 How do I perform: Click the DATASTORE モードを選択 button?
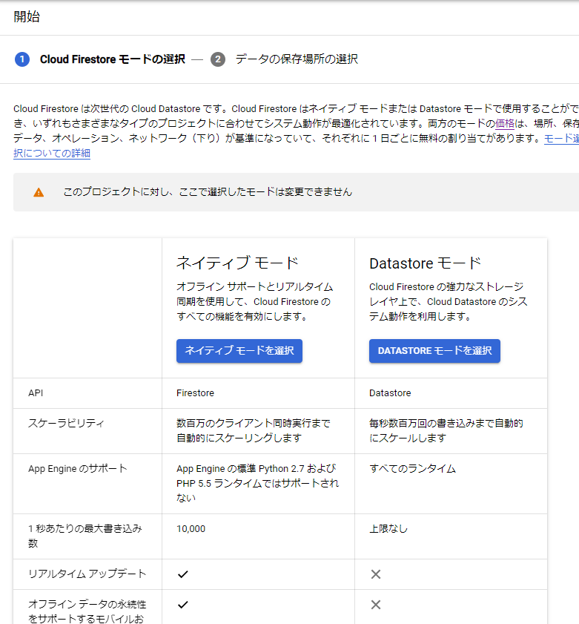point(434,351)
